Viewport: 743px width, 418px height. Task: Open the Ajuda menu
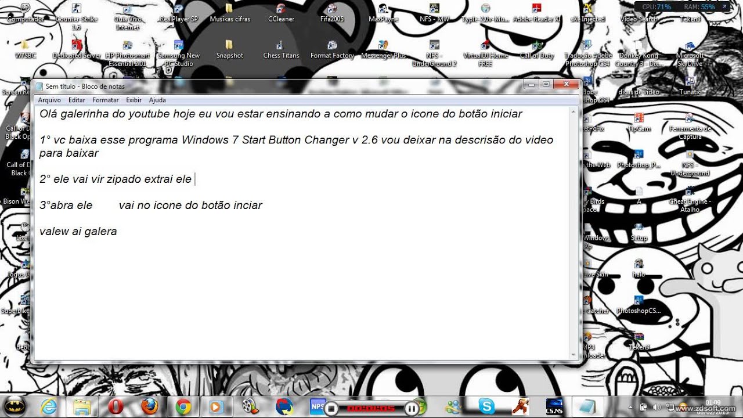[x=157, y=100]
